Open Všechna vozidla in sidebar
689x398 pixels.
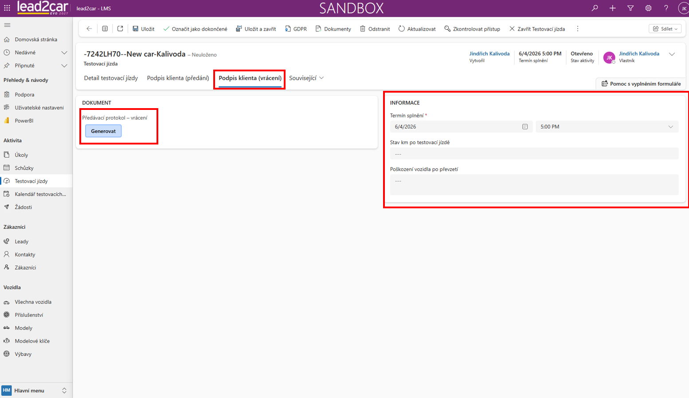(x=35, y=302)
